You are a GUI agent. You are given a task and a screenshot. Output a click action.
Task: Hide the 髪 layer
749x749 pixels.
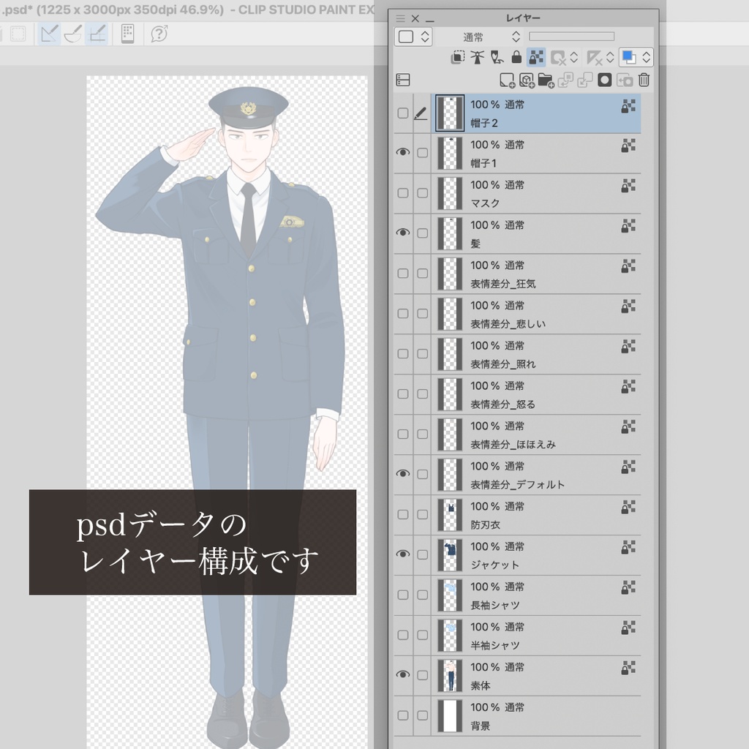pos(403,233)
